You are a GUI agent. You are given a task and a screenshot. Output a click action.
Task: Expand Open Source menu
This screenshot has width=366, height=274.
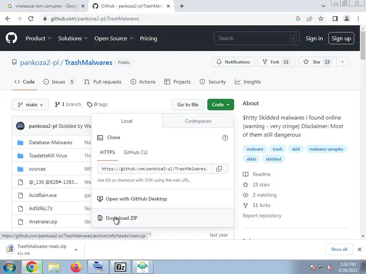point(114,39)
